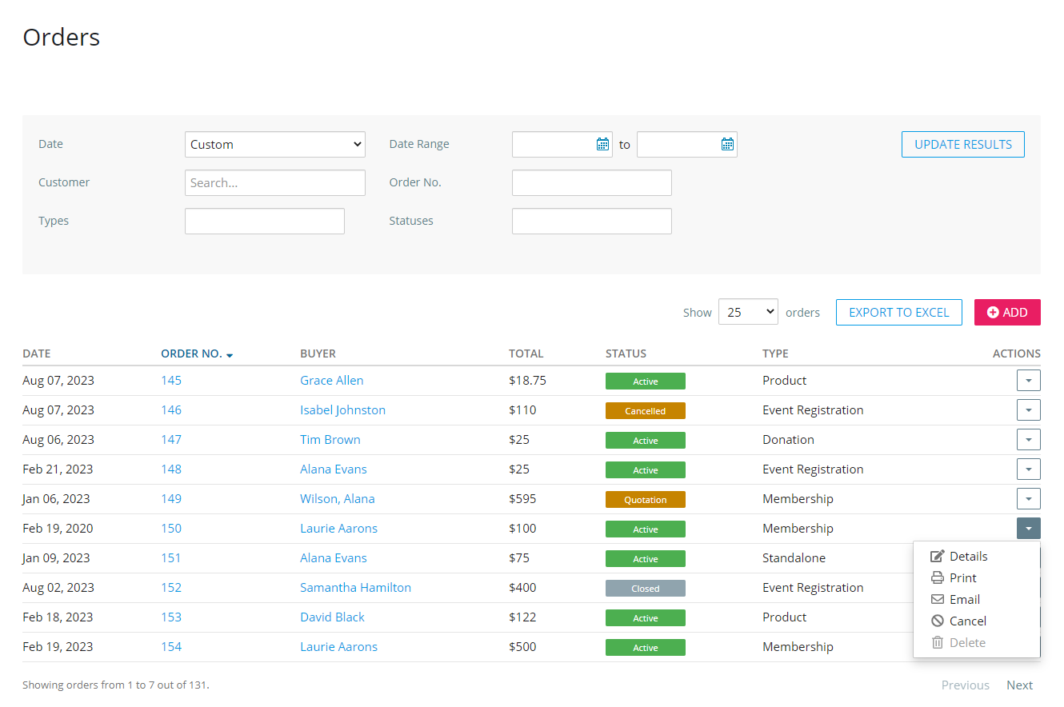
Task: Open the end date calendar picker icon
Action: [x=727, y=144]
